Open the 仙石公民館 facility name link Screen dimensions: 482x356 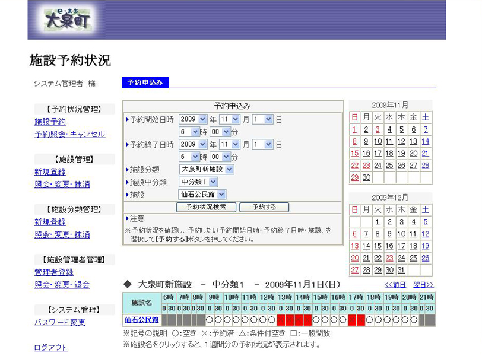[142, 320]
